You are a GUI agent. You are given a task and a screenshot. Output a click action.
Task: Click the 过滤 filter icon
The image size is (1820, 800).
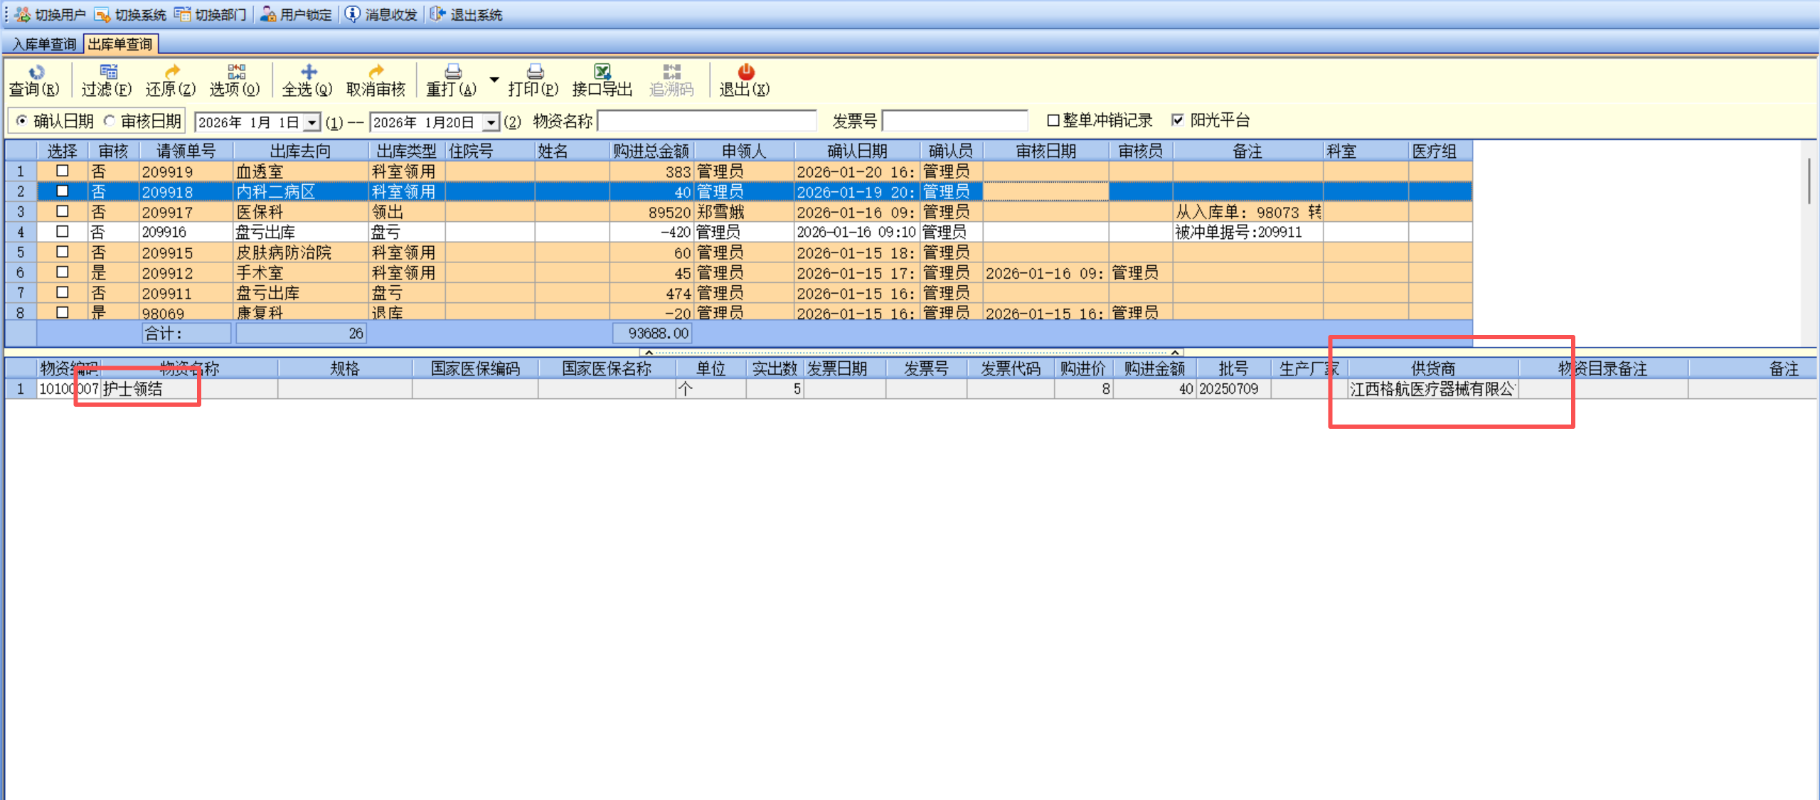coord(108,72)
